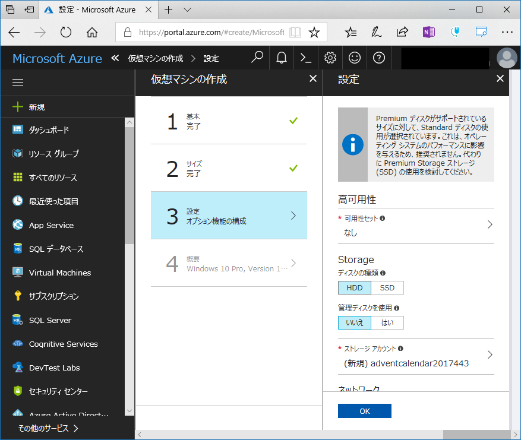Open portal settings gear icon
This screenshot has height=440, width=521.
[x=330, y=58]
